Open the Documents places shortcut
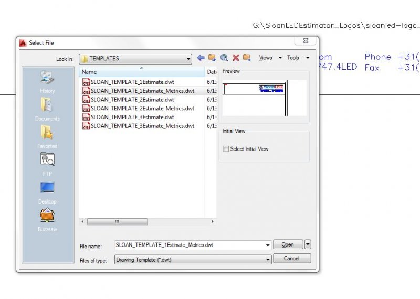 47,109
